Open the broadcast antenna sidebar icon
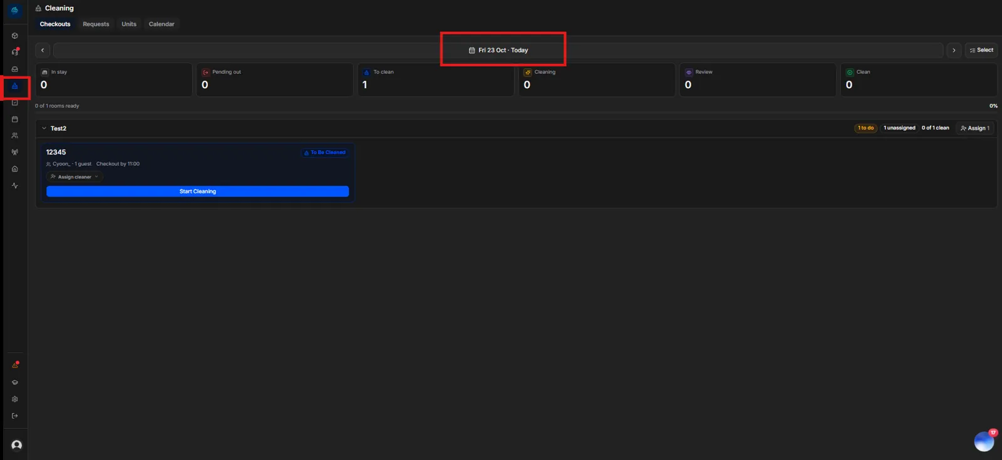 coord(15,152)
